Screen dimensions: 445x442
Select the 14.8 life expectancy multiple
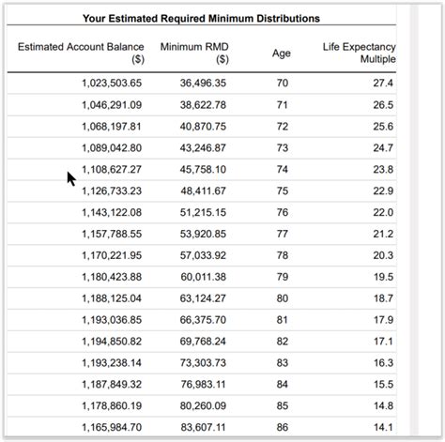tap(383, 405)
